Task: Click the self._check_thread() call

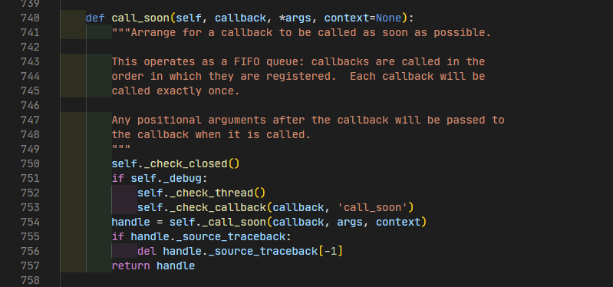Action: tap(201, 193)
